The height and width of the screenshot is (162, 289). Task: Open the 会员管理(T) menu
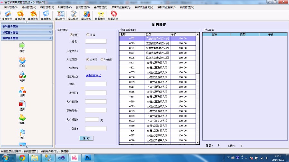coord(101,7)
